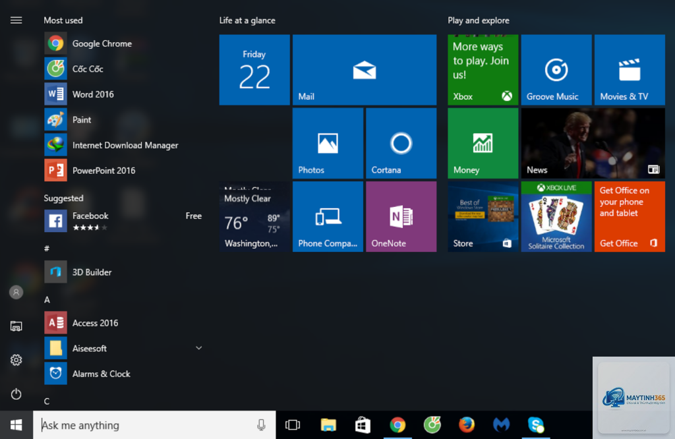Expand the hamburger menu in Start

[x=16, y=20]
